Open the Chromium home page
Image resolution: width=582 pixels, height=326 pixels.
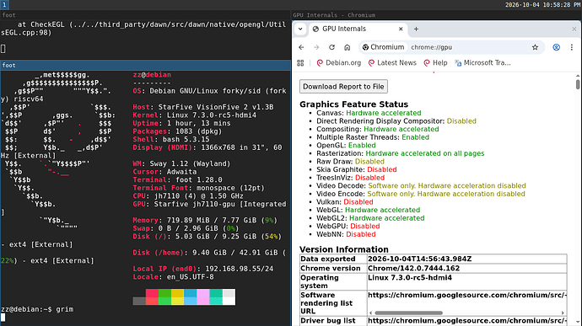(347, 47)
